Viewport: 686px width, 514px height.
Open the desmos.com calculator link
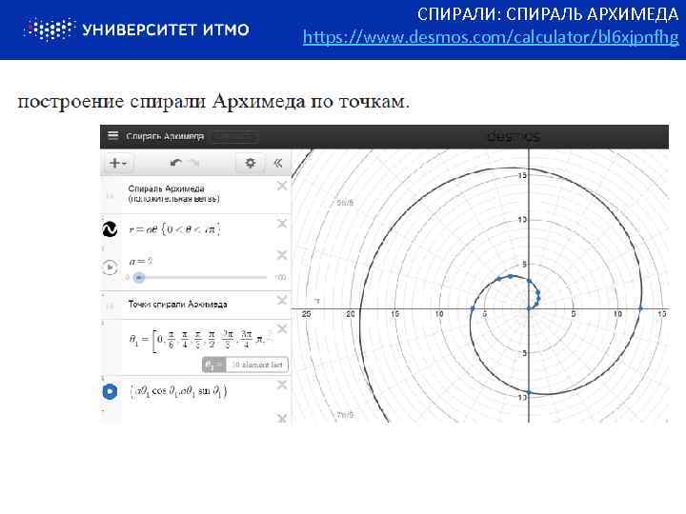click(x=491, y=37)
